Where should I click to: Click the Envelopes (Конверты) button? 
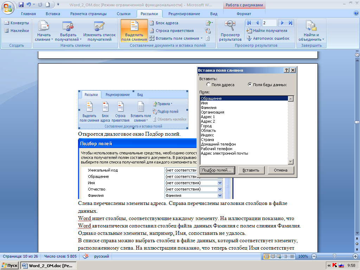(17, 23)
